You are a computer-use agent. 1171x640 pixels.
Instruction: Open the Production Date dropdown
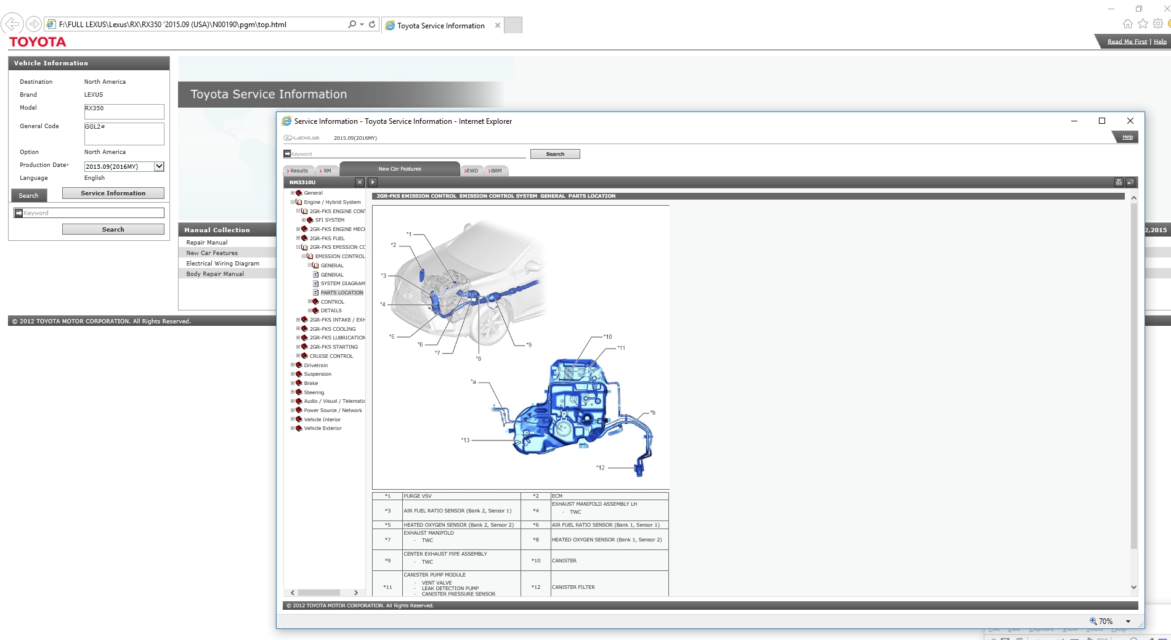[159, 166]
